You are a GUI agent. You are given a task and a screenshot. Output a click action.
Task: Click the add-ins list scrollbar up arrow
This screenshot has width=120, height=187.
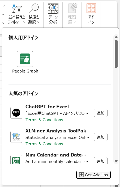(x=116, y=37)
